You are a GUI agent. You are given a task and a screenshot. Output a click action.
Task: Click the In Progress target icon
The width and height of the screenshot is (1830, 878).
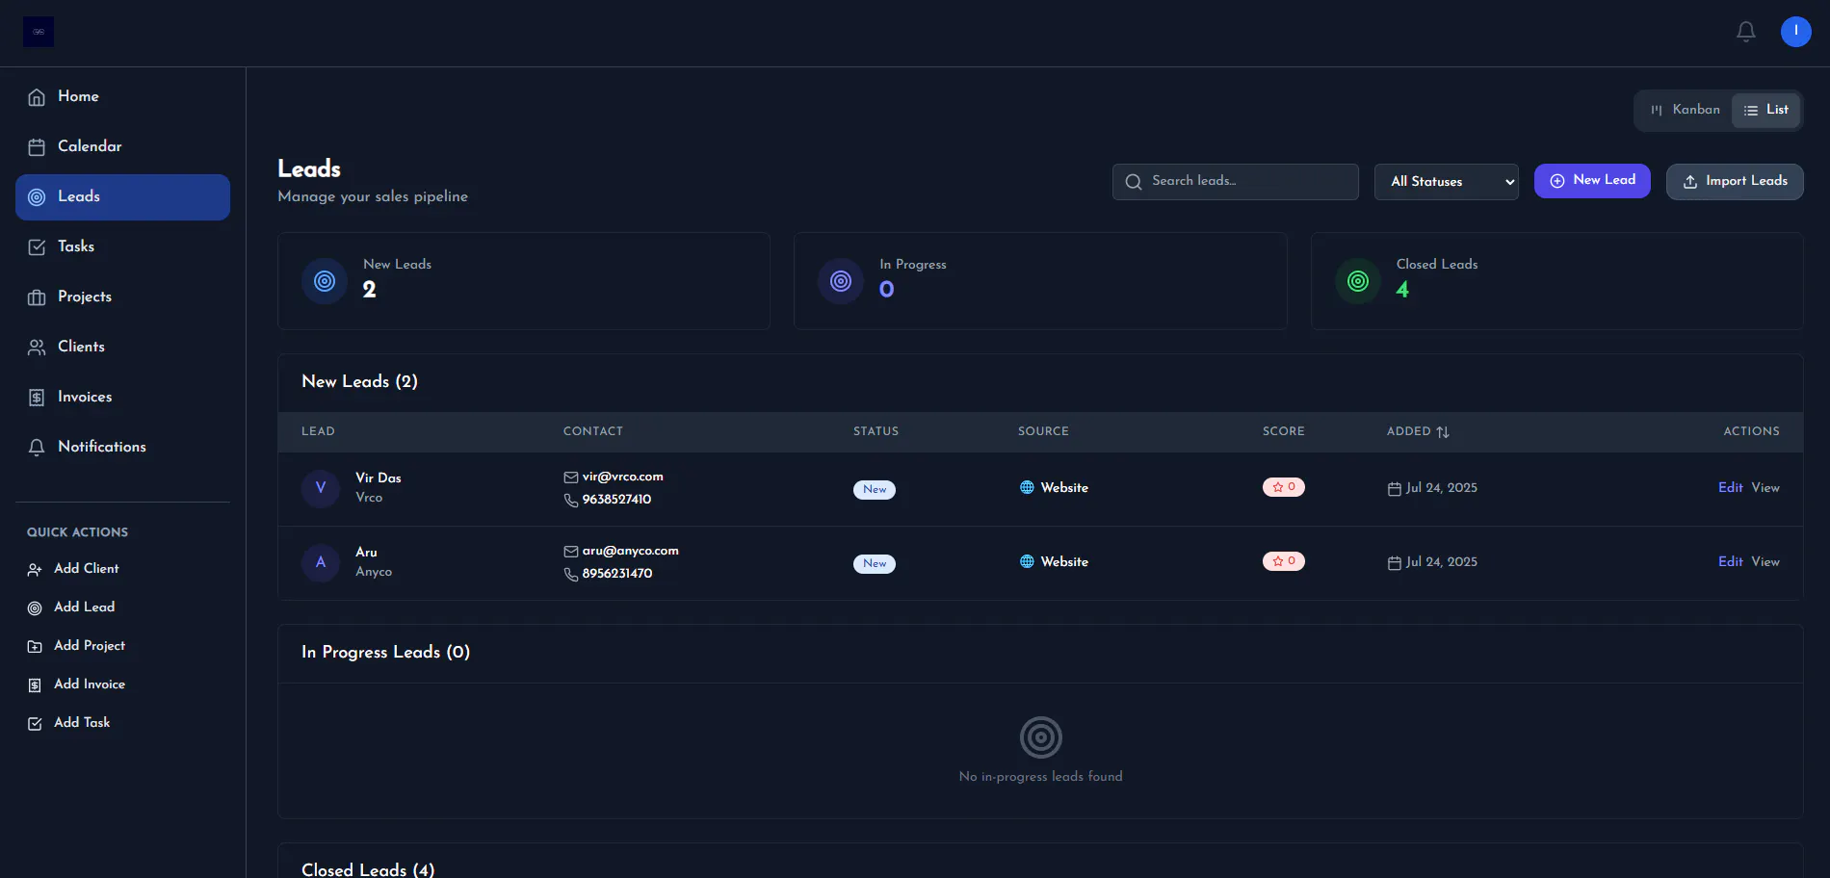coord(841,281)
